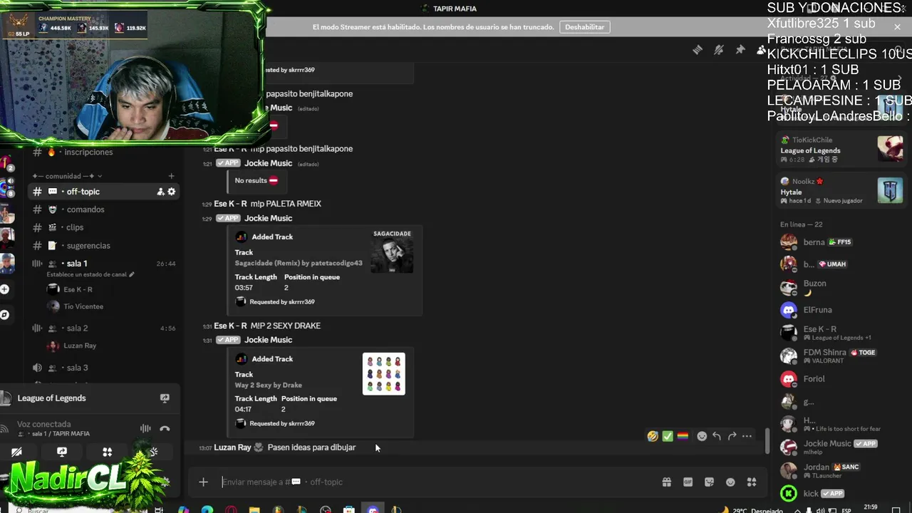Open Jordan in the member list
This screenshot has height=513, width=912.
pyautogui.click(x=839, y=470)
